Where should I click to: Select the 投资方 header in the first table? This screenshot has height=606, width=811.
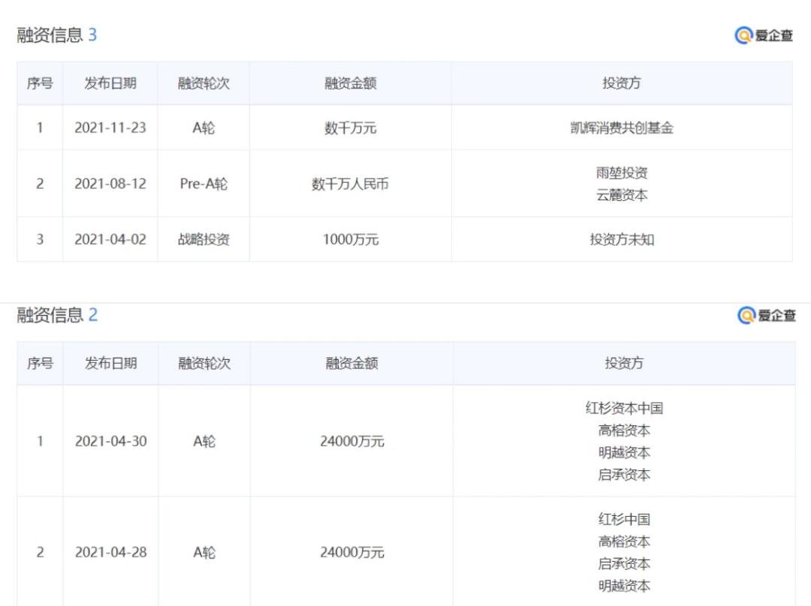(x=622, y=83)
